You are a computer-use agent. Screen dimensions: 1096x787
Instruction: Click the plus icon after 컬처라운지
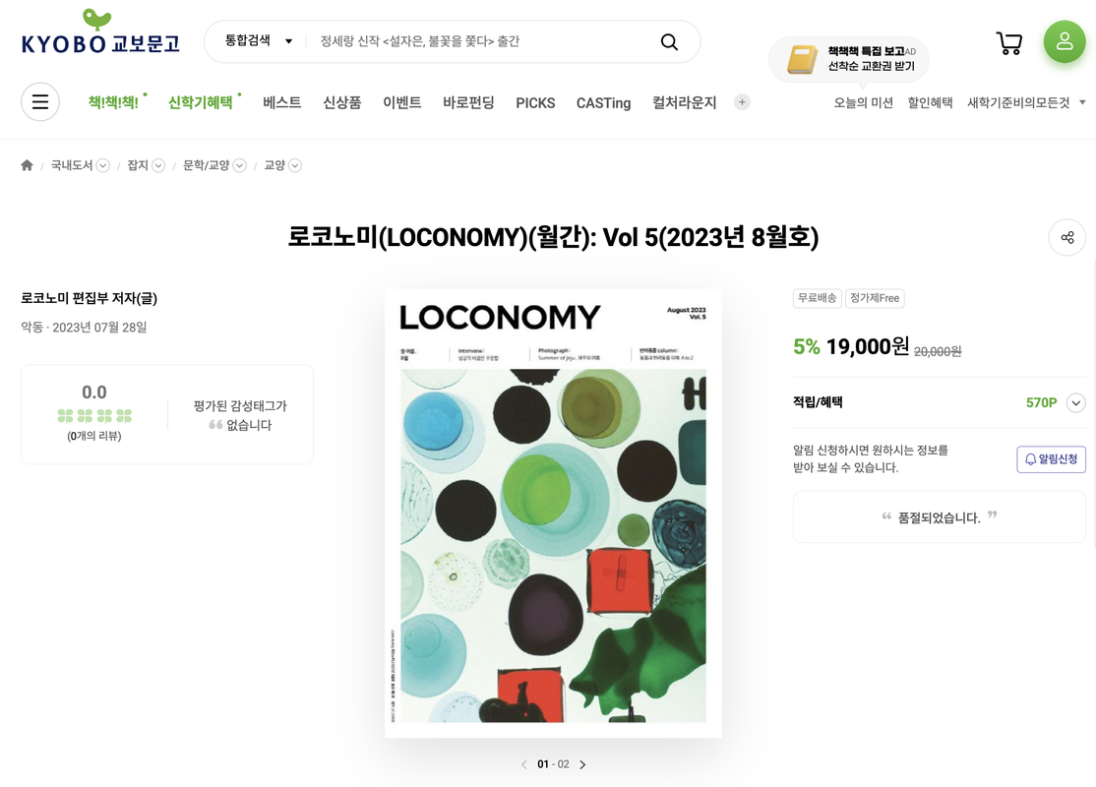click(742, 102)
